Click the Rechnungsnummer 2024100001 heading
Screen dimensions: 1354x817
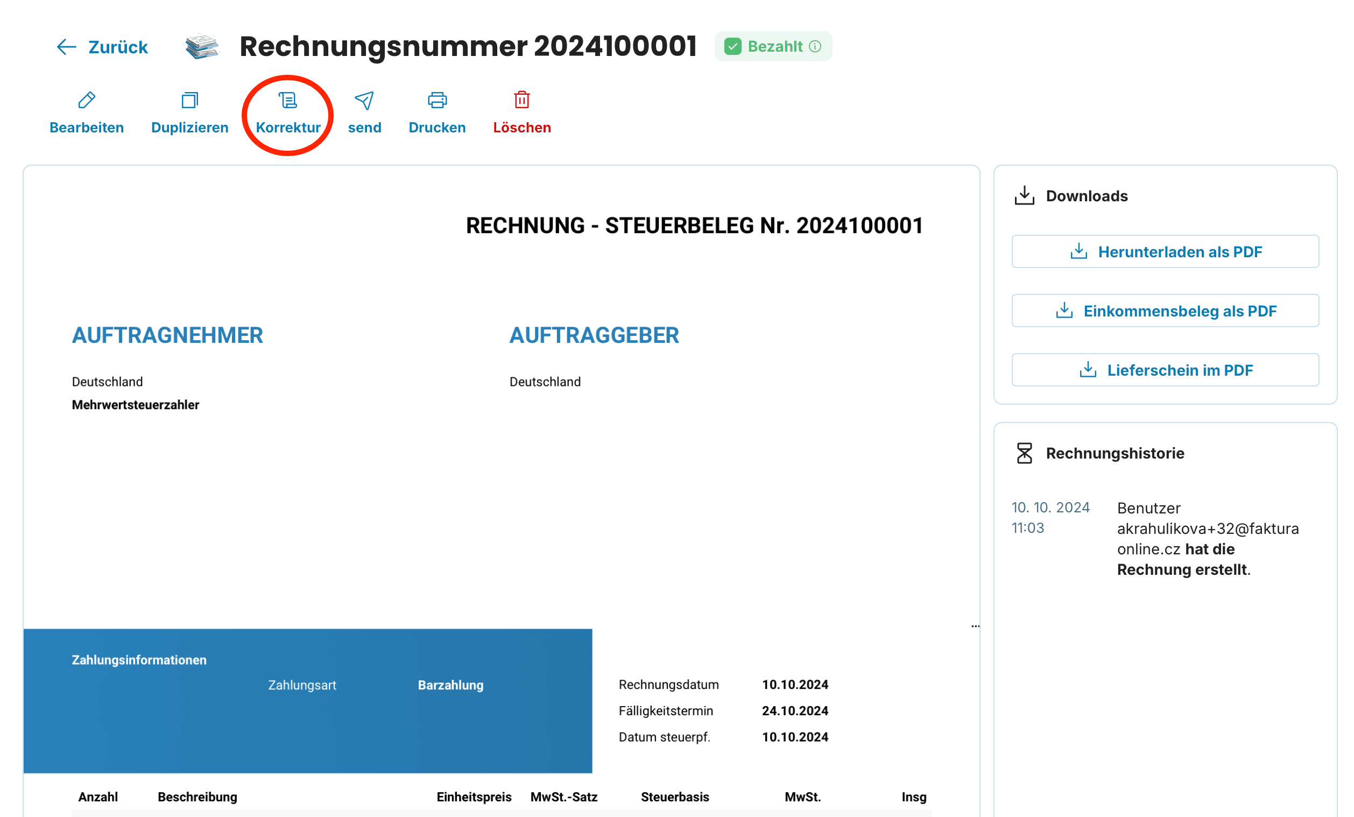coord(468,46)
